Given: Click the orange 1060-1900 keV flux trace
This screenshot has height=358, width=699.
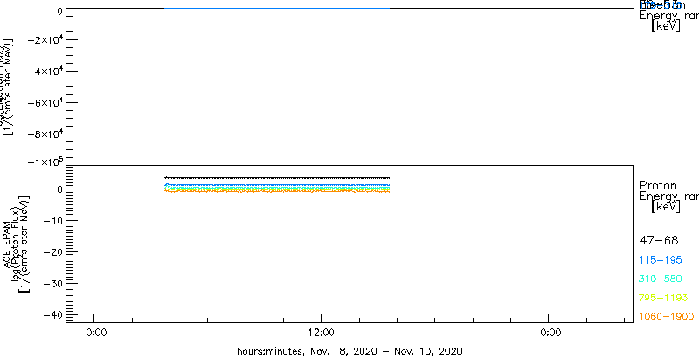Looking at the screenshot, I should pyautogui.click(x=276, y=191).
